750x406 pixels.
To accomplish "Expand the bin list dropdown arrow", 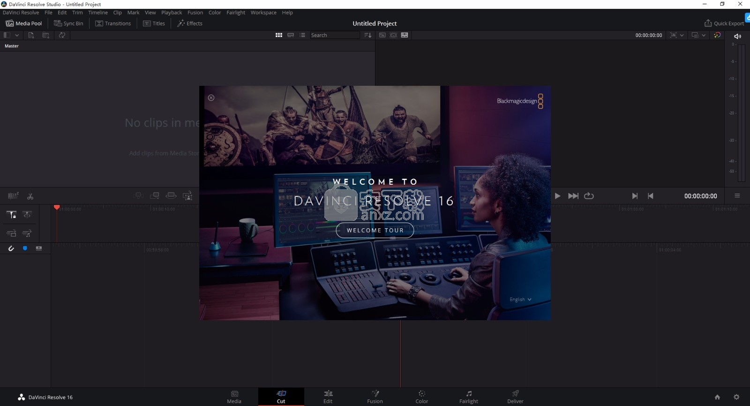I will (17, 35).
